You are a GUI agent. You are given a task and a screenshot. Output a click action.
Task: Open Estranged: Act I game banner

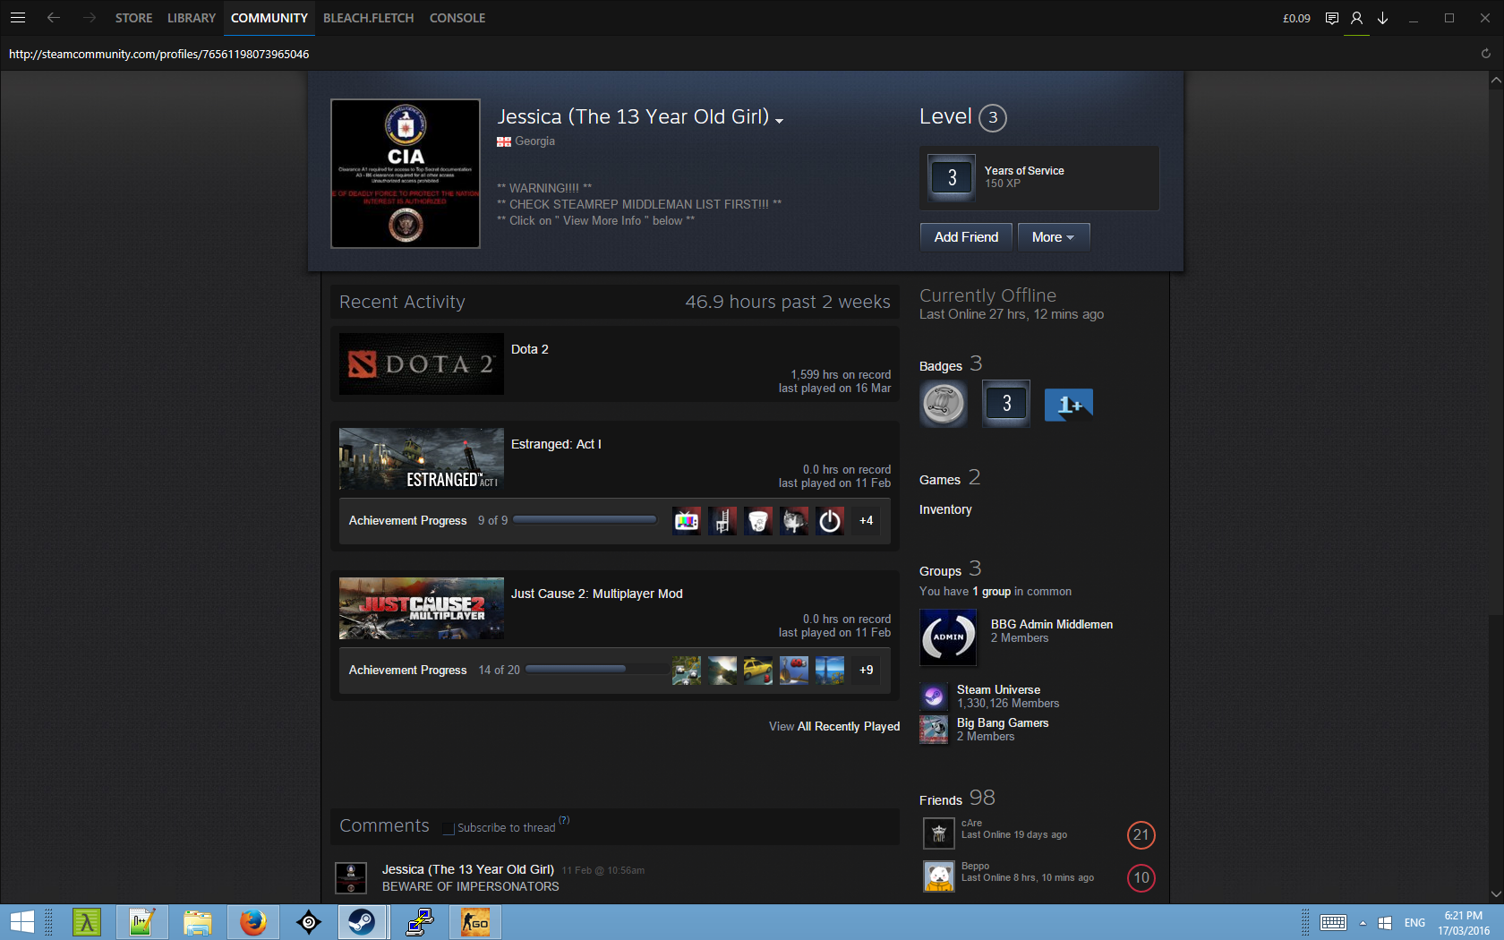pos(422,459)
